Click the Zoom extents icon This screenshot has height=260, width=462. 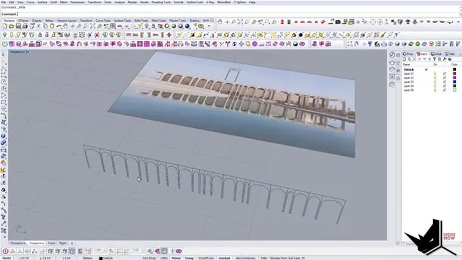(x=92, y=26)
